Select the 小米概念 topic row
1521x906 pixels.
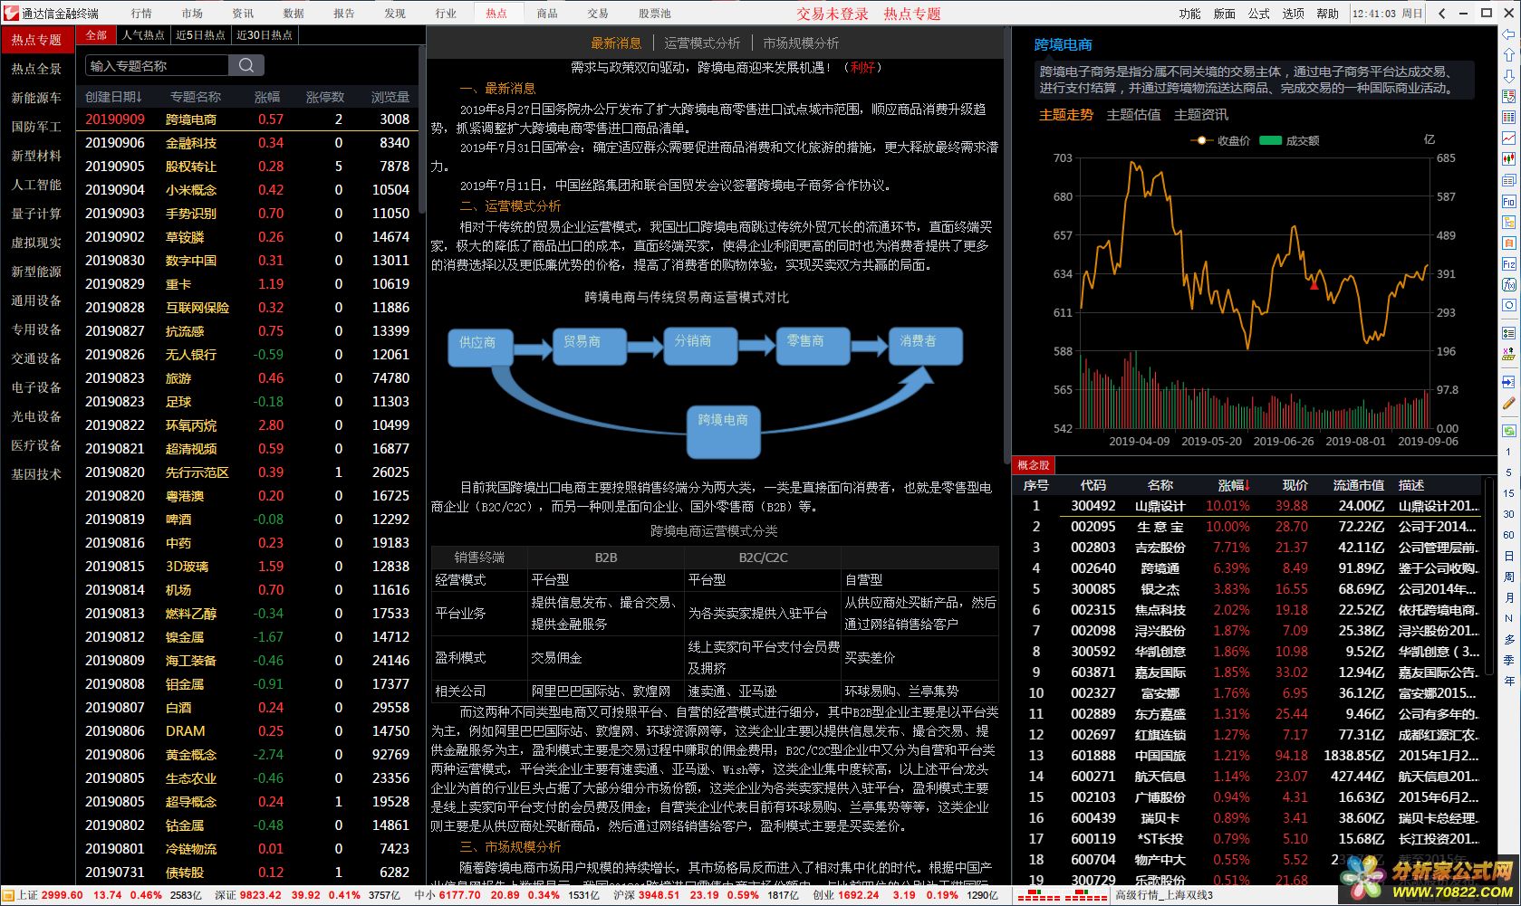(247, 190)
